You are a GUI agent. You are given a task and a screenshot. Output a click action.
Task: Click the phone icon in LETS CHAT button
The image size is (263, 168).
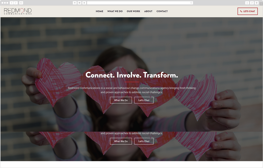coord(241,11)
